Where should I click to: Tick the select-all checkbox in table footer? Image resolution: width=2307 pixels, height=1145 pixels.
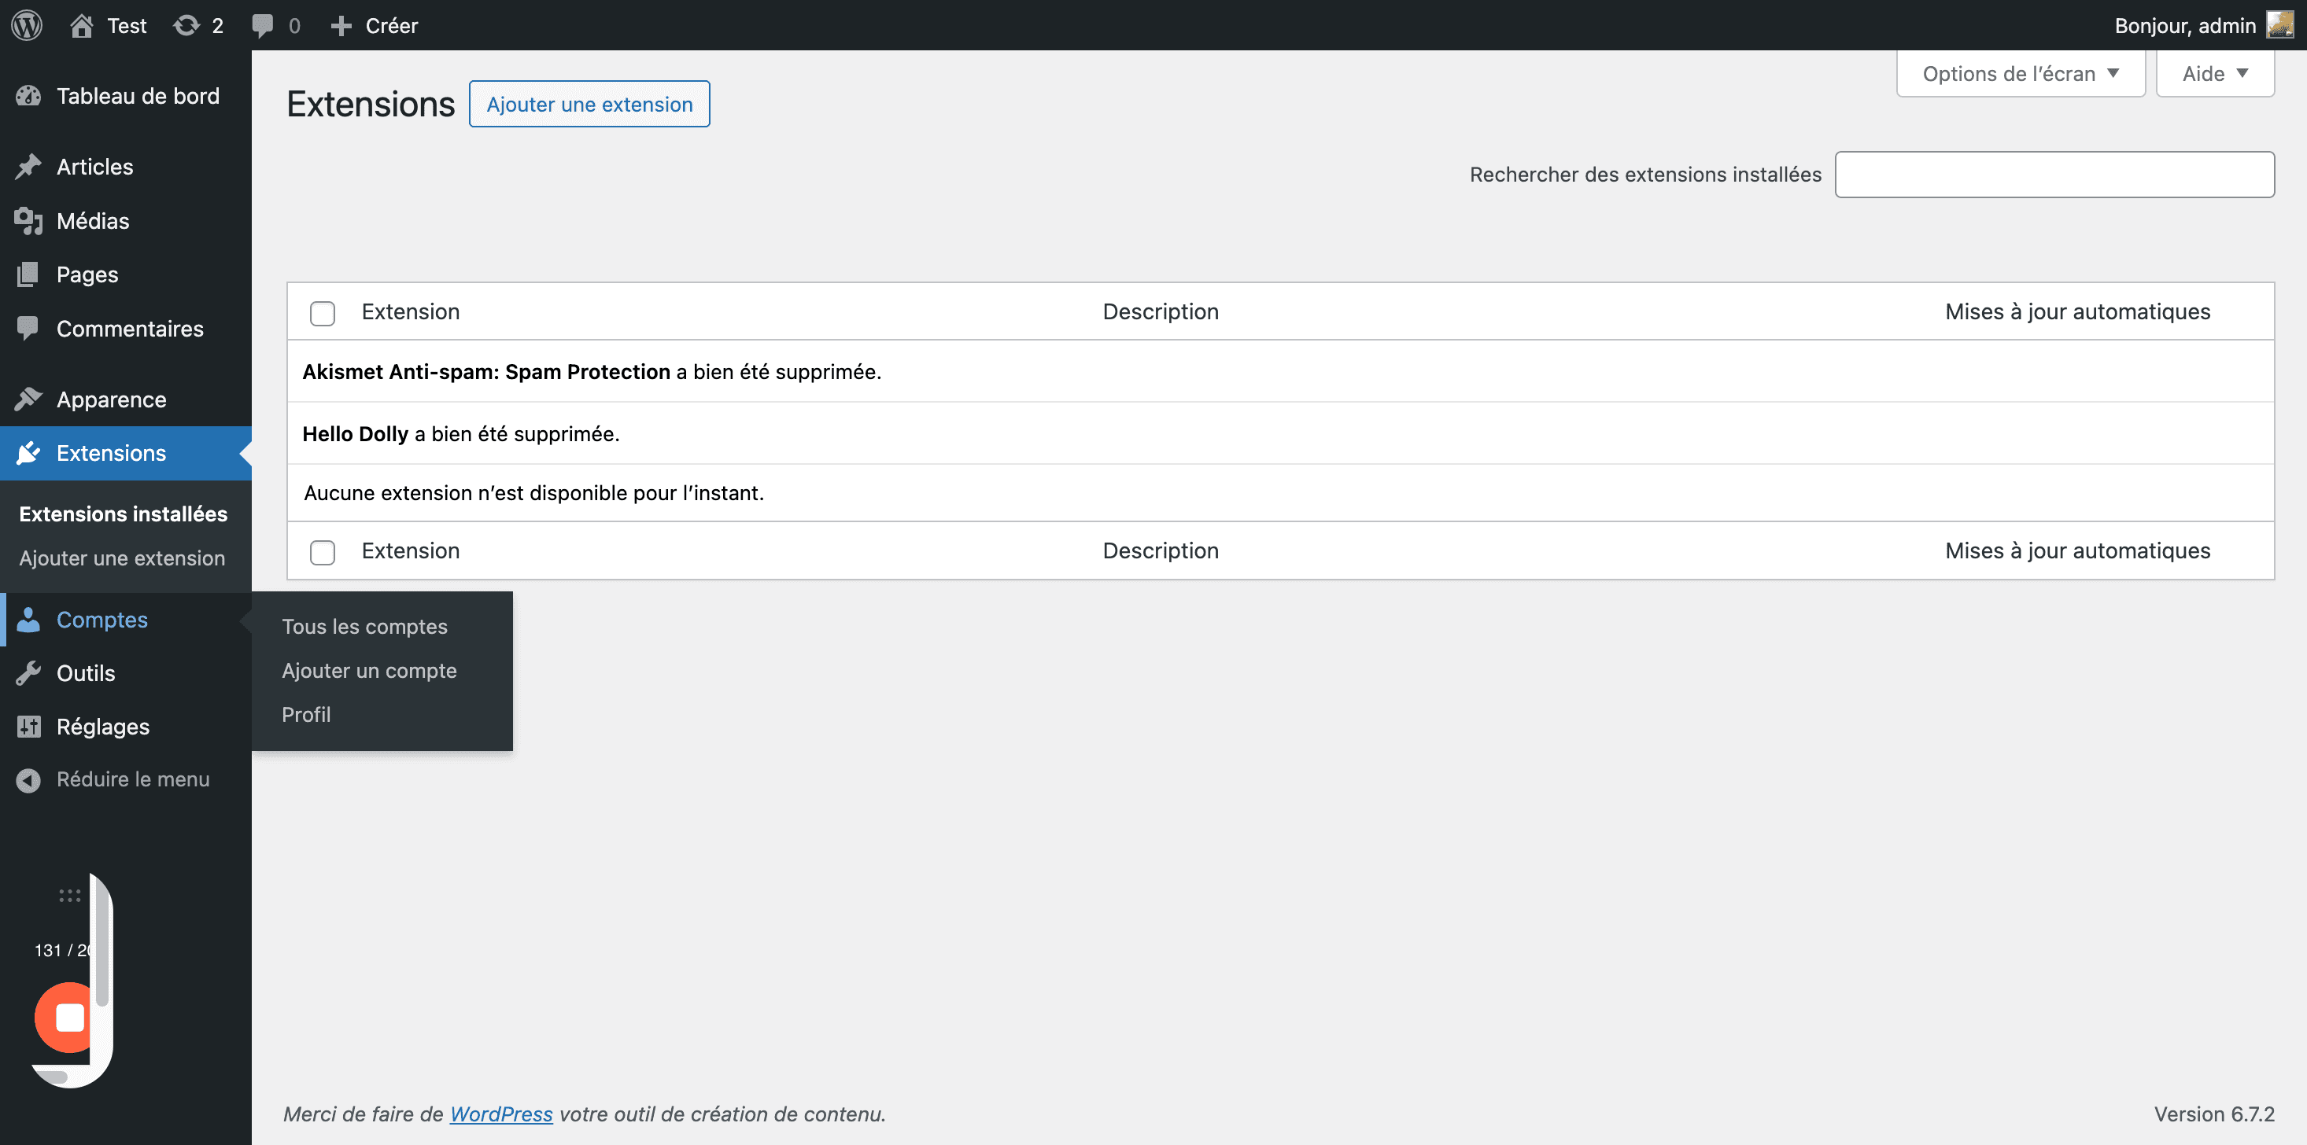323,552
